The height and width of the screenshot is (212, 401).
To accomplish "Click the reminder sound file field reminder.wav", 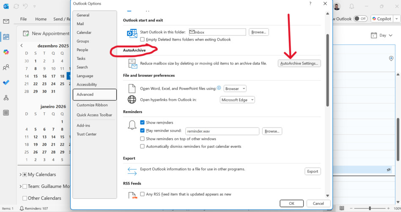I will point(222,131).
